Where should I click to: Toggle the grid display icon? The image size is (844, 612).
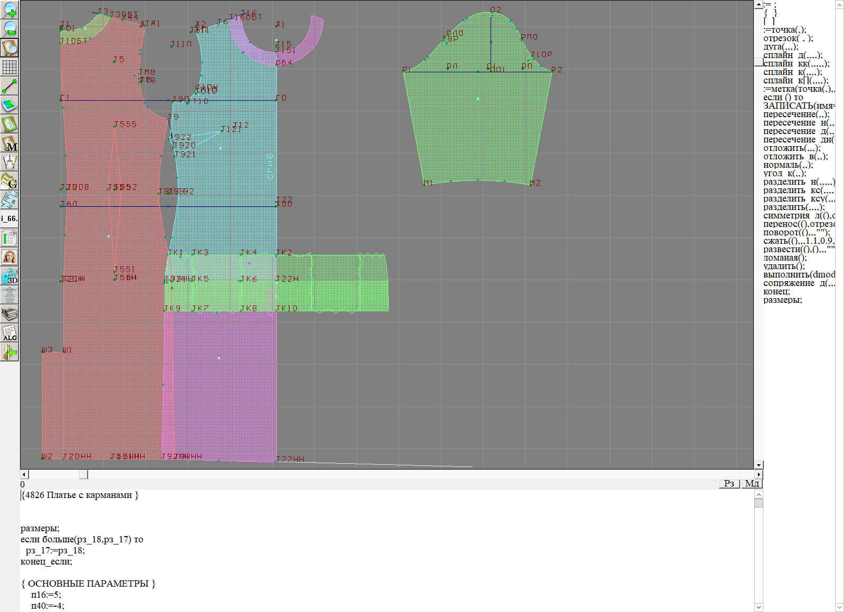[x=9, y=67]
